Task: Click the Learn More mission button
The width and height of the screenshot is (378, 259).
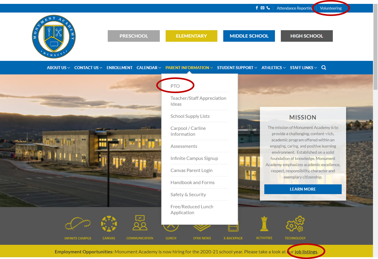Action: tap(303, 189)
